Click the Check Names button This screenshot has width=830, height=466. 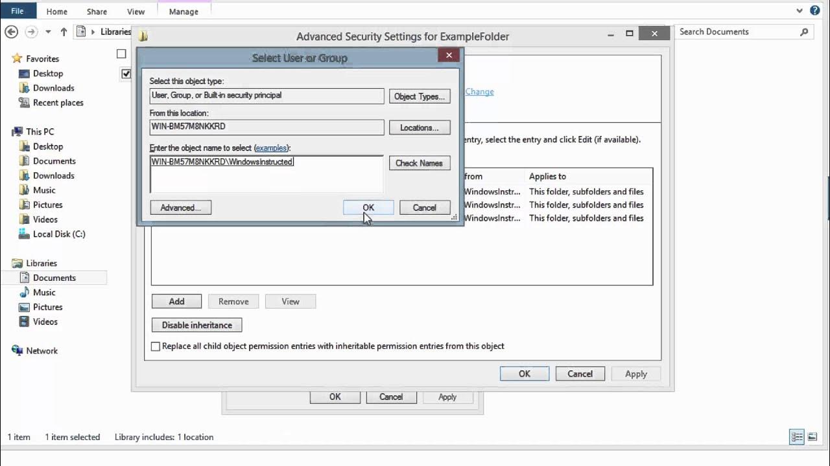[419, 163]
